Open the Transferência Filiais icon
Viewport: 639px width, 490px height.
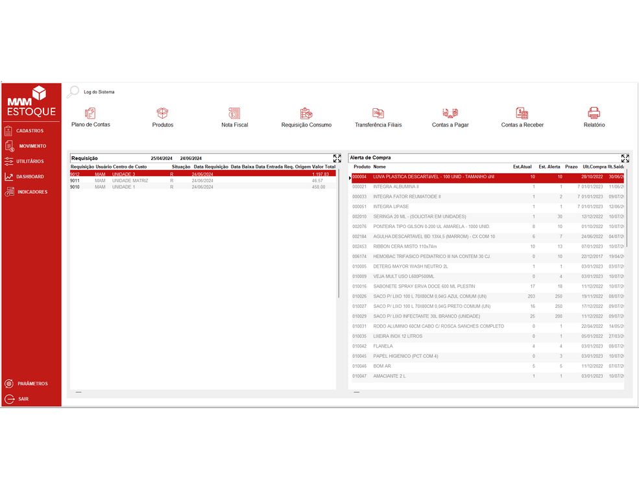[x=378, y=113]
